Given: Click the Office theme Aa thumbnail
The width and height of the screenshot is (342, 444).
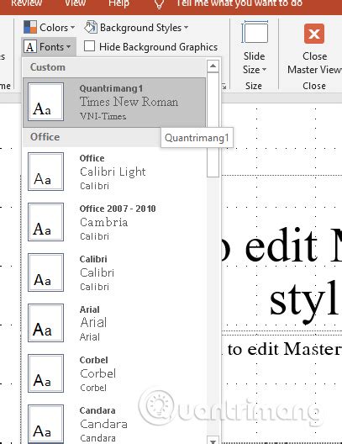Looking at the screenshot, I should click(x=45, y=172).
